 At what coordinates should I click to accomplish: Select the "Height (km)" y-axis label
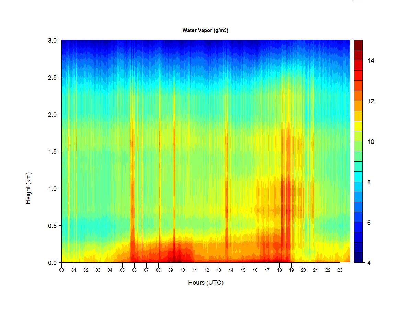(28, 188)
